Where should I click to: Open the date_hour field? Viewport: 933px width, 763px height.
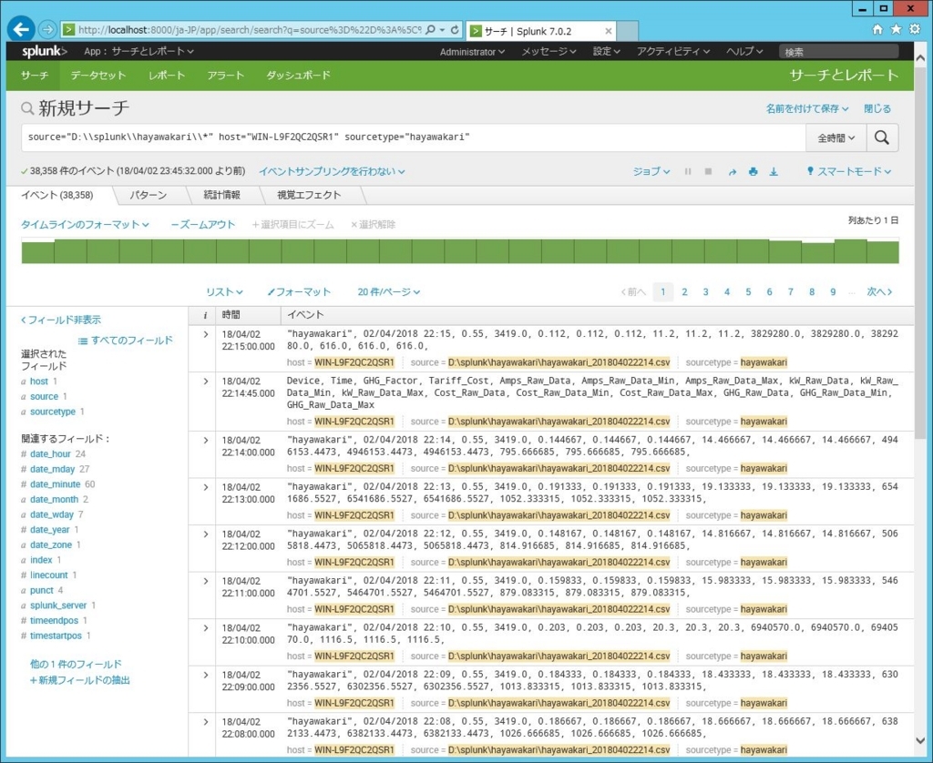coord(51,453)
